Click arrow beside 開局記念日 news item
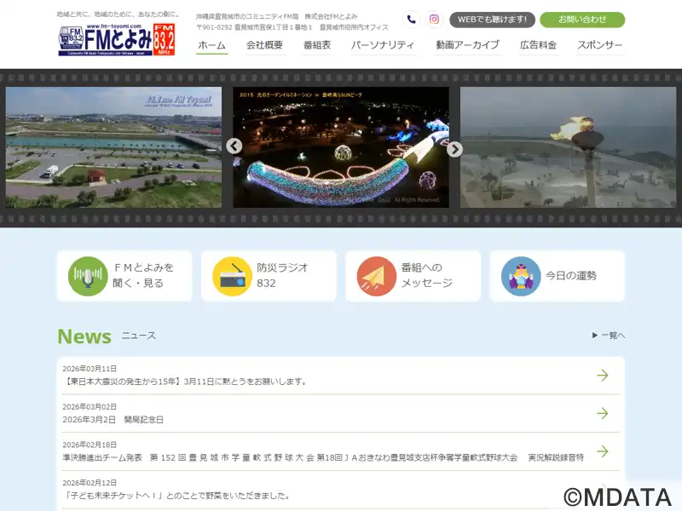Screen dimensions: 682x511 pyautogui.click(x=603, y=413)
